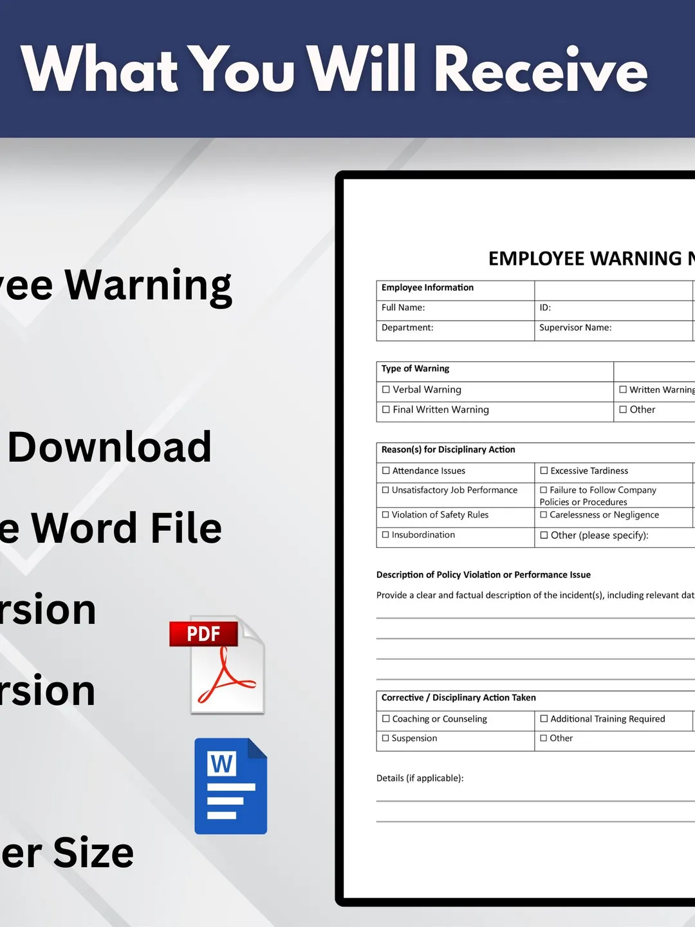This screenshot has width=695, height=927.
Task: Click the 'EMPLOYEE WARNING' document title
Action: pyautogui.click(x=591, y=259)
